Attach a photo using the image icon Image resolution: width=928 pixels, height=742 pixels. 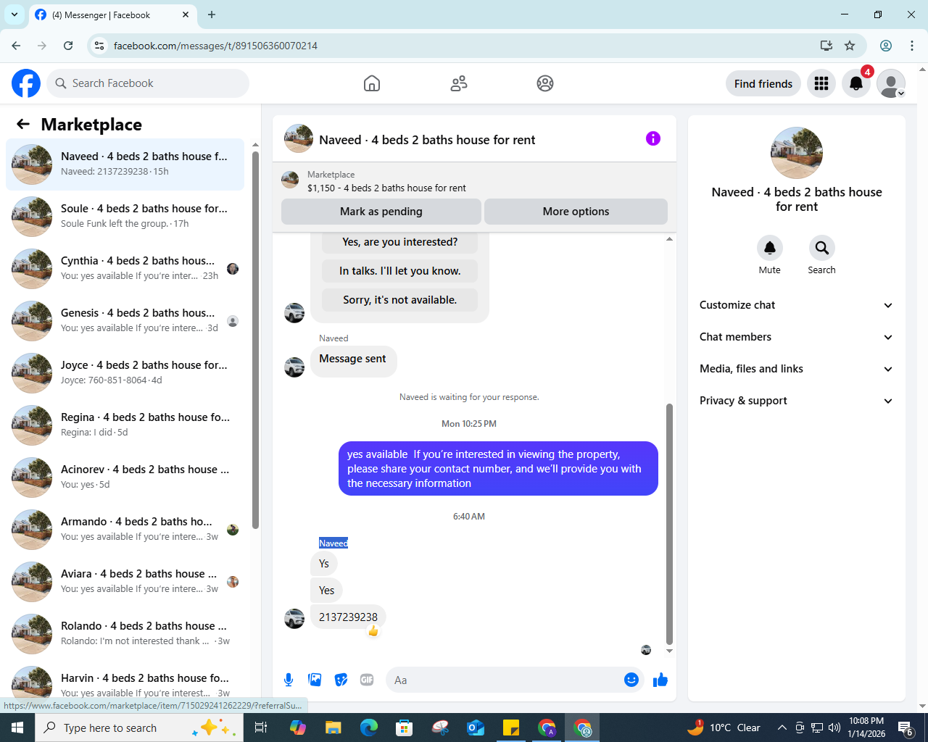[315, 680]
